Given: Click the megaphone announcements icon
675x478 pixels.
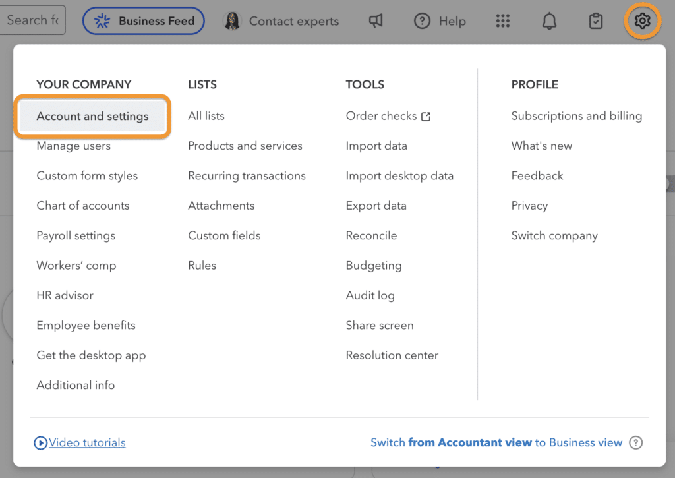Looking at the screenshot, I should [375, 20].
